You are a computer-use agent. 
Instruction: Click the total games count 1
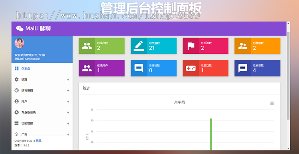pyautogui.click(x=202, y=70)
